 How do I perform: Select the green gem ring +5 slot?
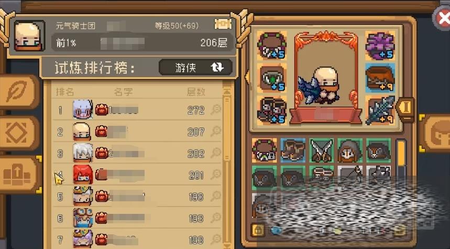pyautogui.click(x=272, y=78)
